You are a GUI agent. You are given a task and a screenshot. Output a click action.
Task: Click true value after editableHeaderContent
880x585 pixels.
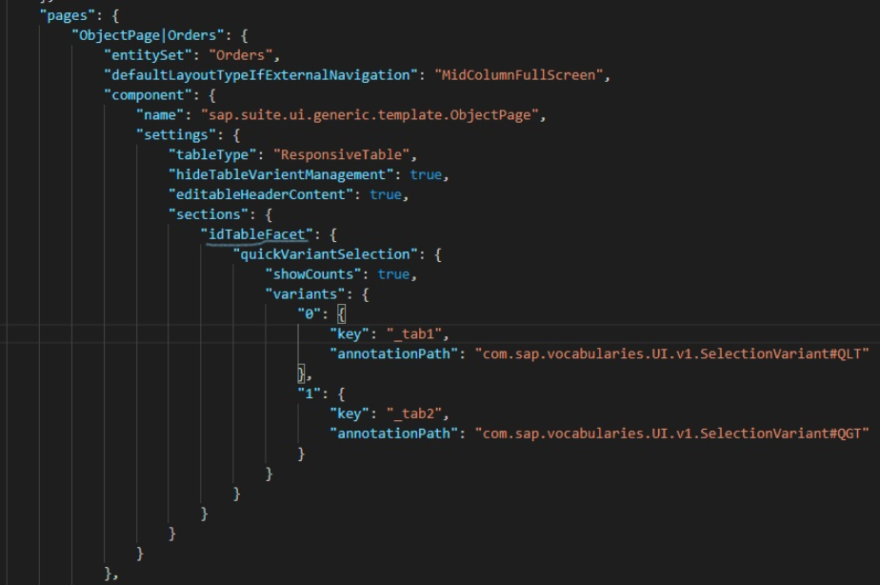click(385, 194)
